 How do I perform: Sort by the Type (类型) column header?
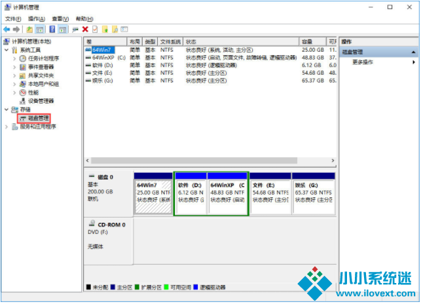[150, 42]
